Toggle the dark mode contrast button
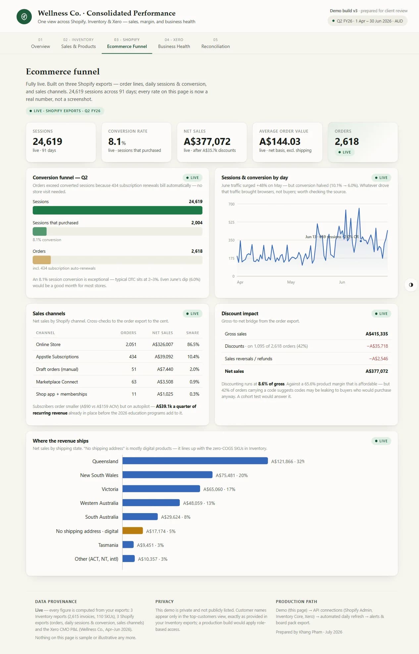 (411, 285)
